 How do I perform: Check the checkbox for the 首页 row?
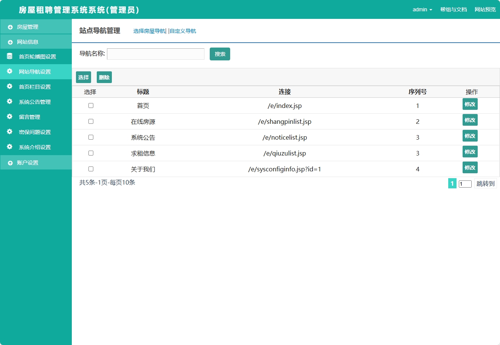pos(91,106)
